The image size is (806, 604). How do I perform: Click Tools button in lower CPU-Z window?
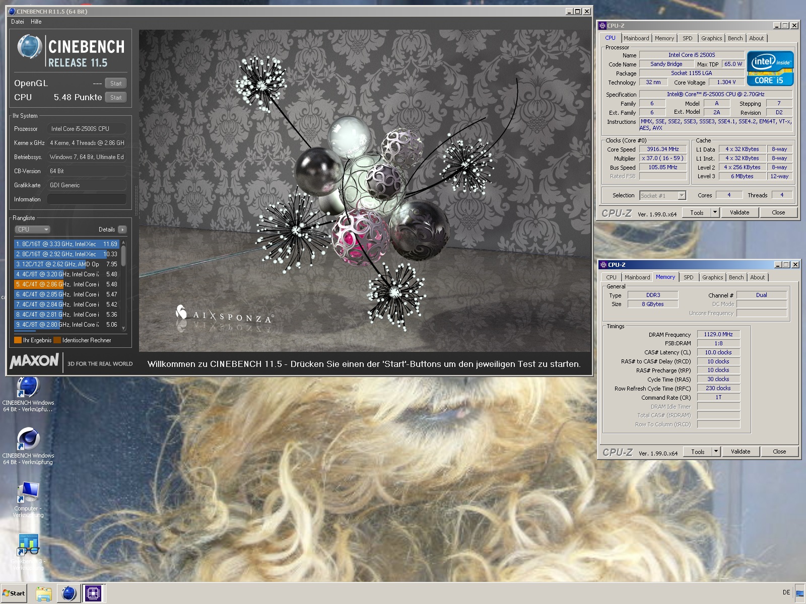click(698, 452)
